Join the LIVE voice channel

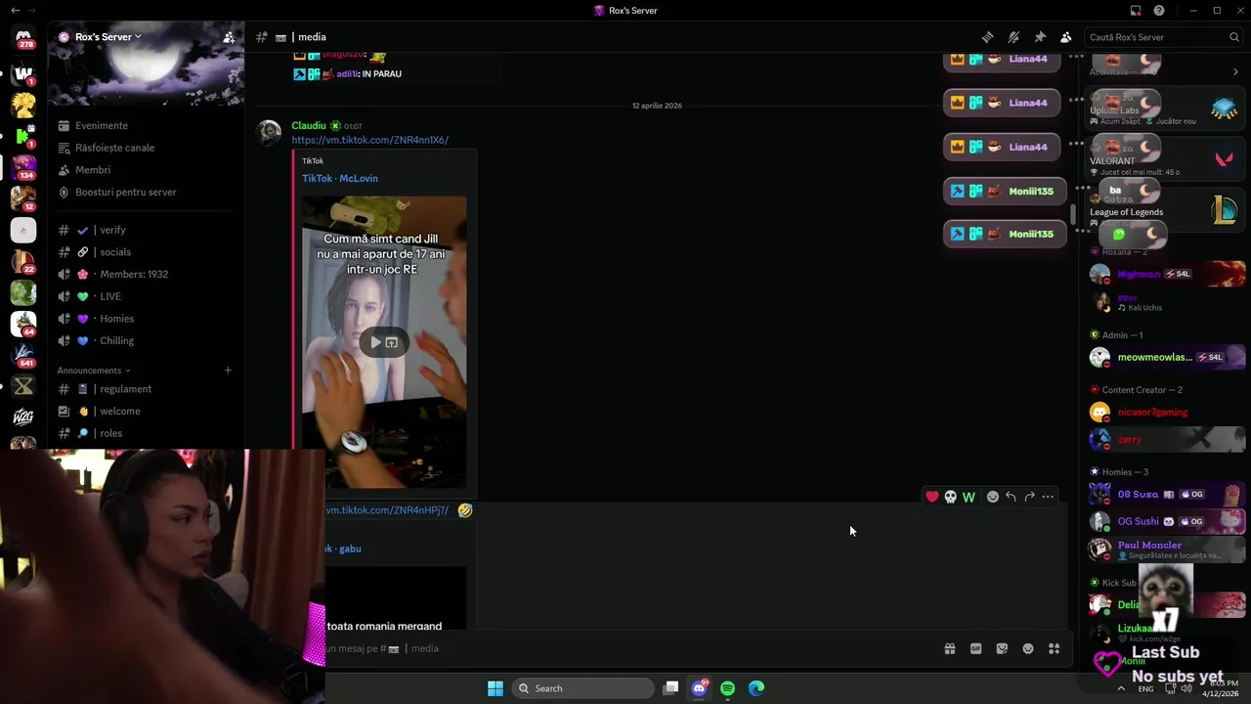point(110,296)
